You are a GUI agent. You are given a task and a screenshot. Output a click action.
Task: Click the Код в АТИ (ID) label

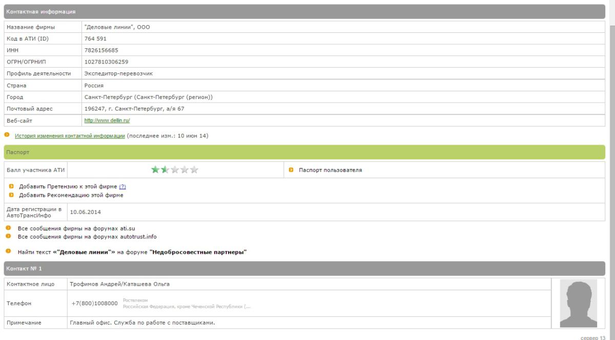27,38
